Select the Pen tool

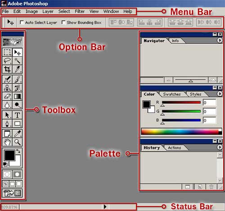7,124
